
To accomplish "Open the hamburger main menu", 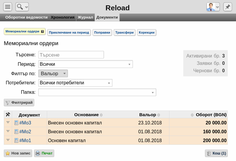I will 8,7.
